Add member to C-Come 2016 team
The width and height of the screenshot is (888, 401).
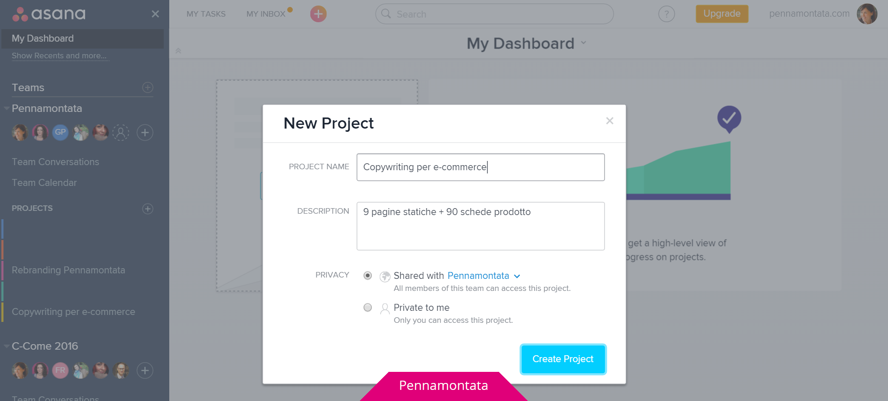pos(145,370)
